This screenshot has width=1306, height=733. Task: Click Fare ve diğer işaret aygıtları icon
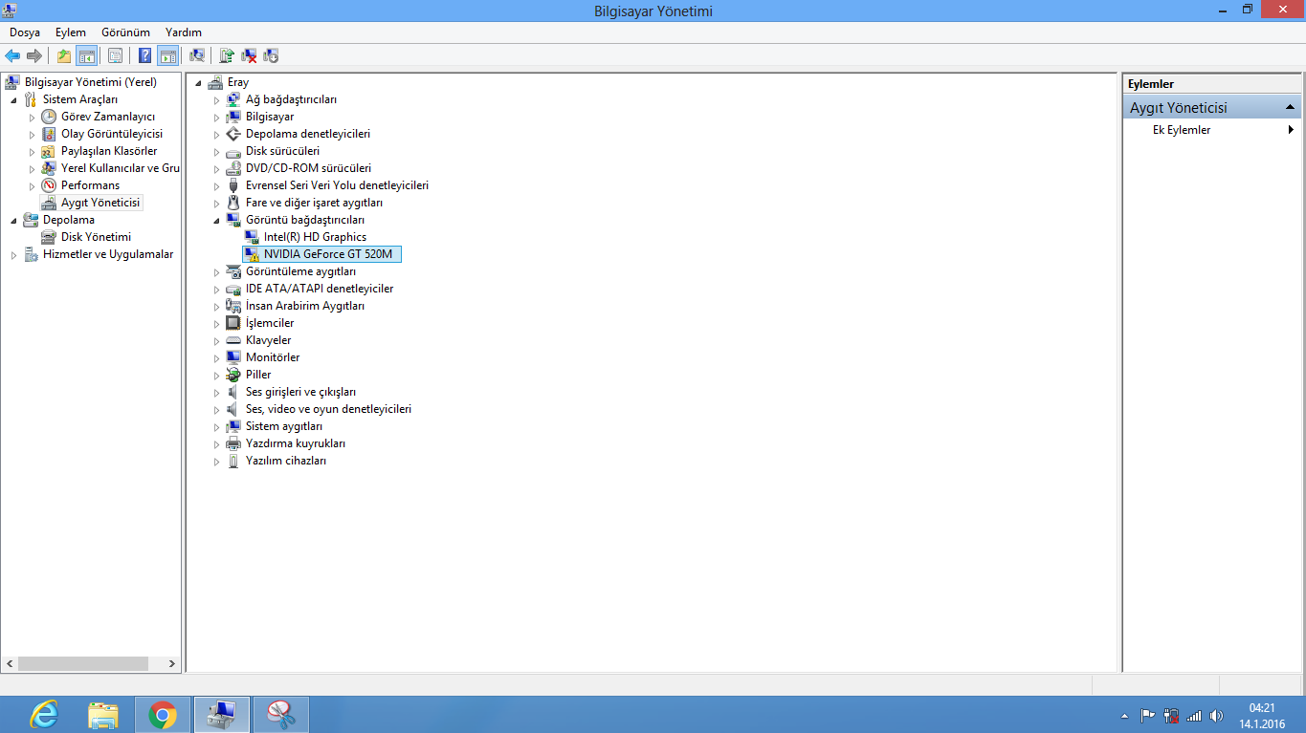[233, 203]
